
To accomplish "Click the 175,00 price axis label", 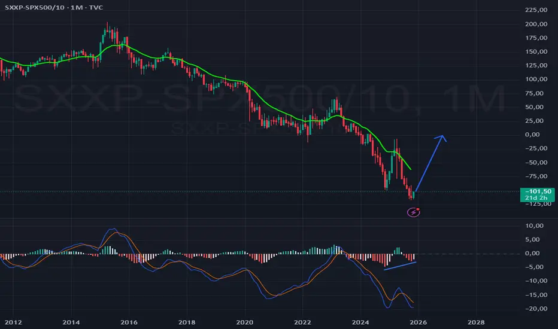I will pos(536,38).
